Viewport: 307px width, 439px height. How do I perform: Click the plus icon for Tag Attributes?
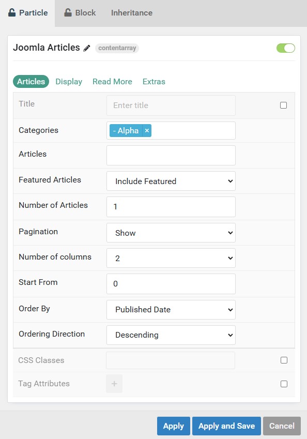[x=114, y=384]
